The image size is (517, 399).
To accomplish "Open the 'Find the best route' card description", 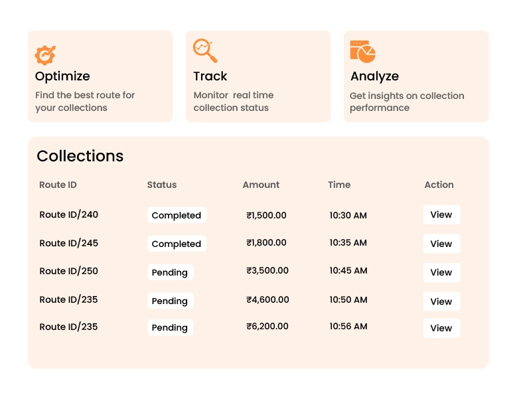I will pos(85,102).
